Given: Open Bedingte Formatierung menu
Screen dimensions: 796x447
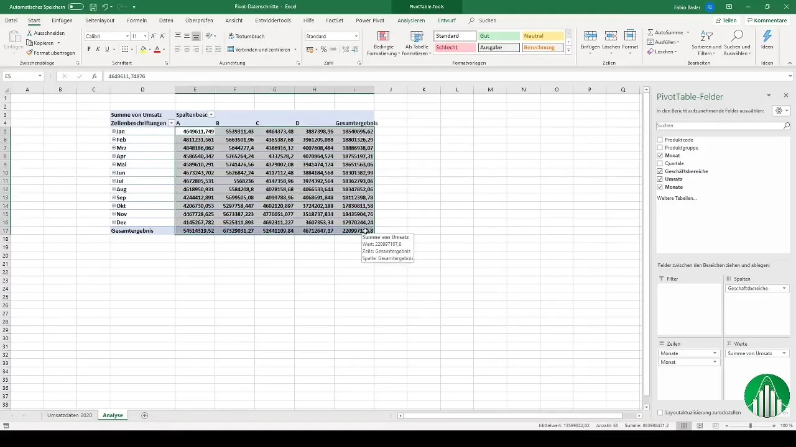Looking at the screenshot, I should pyautogui.click(x=383, y=43).
